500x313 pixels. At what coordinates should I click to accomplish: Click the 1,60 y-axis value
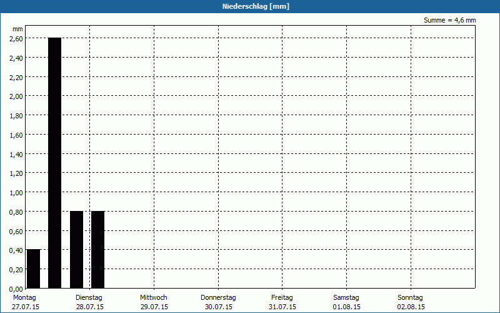pos(16,135)
